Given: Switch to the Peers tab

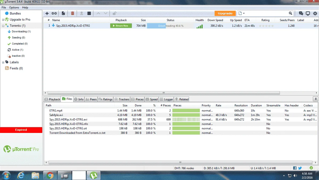Looking at the screenshot, I should (x=91, y=99).
